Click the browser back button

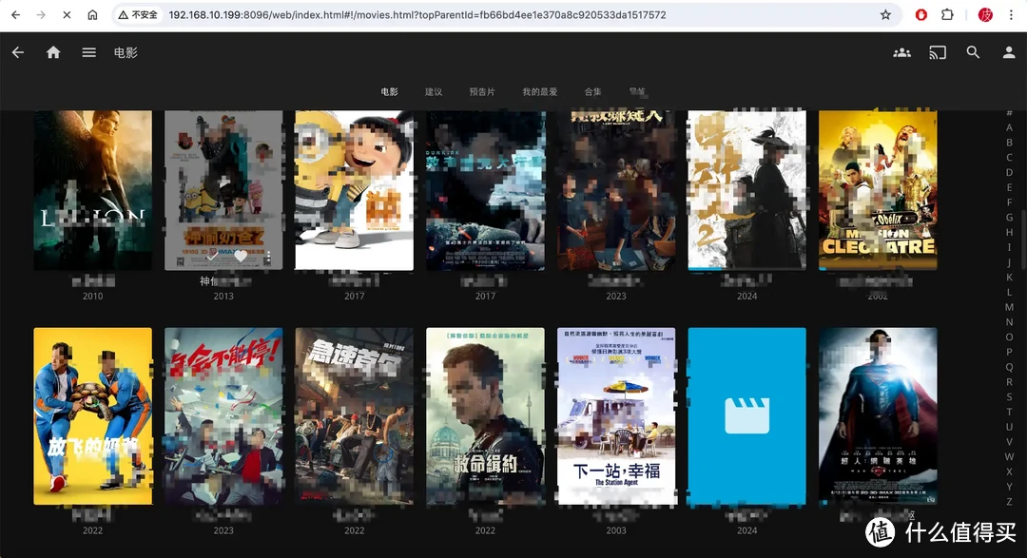click(x=16, y=14)
